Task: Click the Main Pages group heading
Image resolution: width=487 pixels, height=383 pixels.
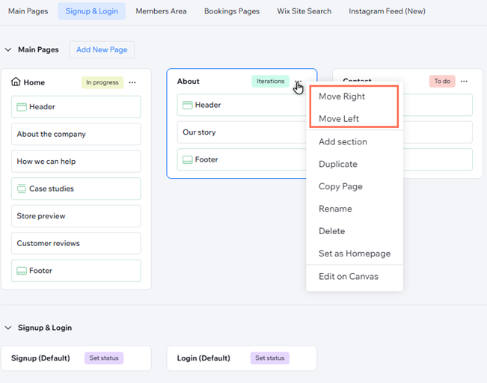Action: tap(38, 49)
